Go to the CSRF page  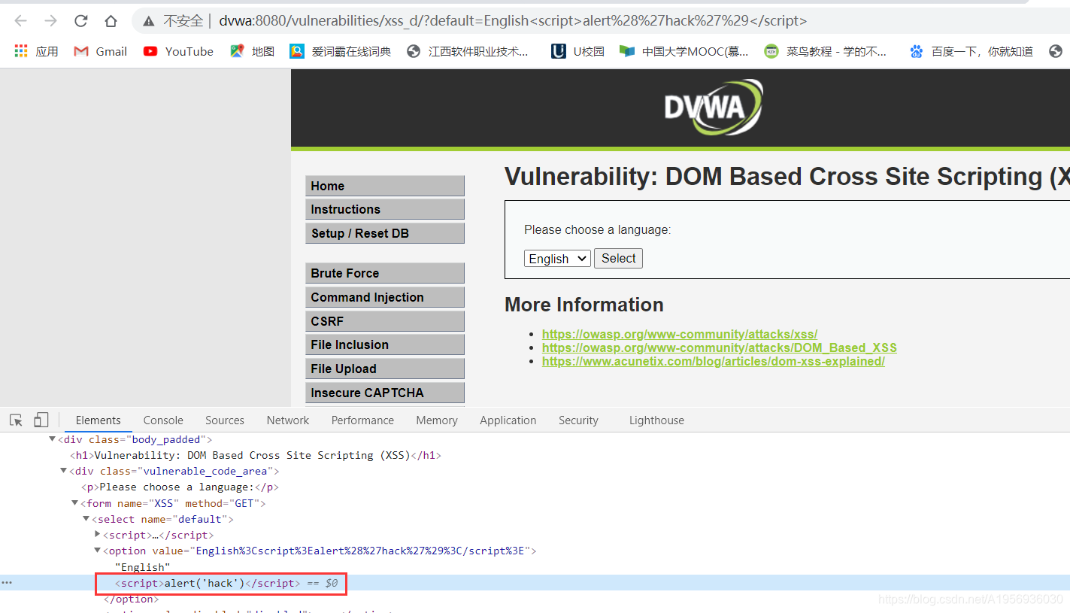click(385, 321)
